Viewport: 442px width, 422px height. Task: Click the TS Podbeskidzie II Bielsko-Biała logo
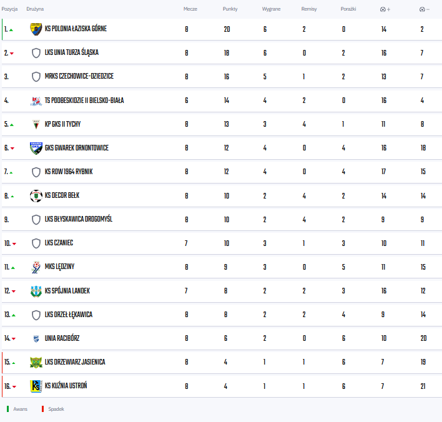(x=36, y=101)
